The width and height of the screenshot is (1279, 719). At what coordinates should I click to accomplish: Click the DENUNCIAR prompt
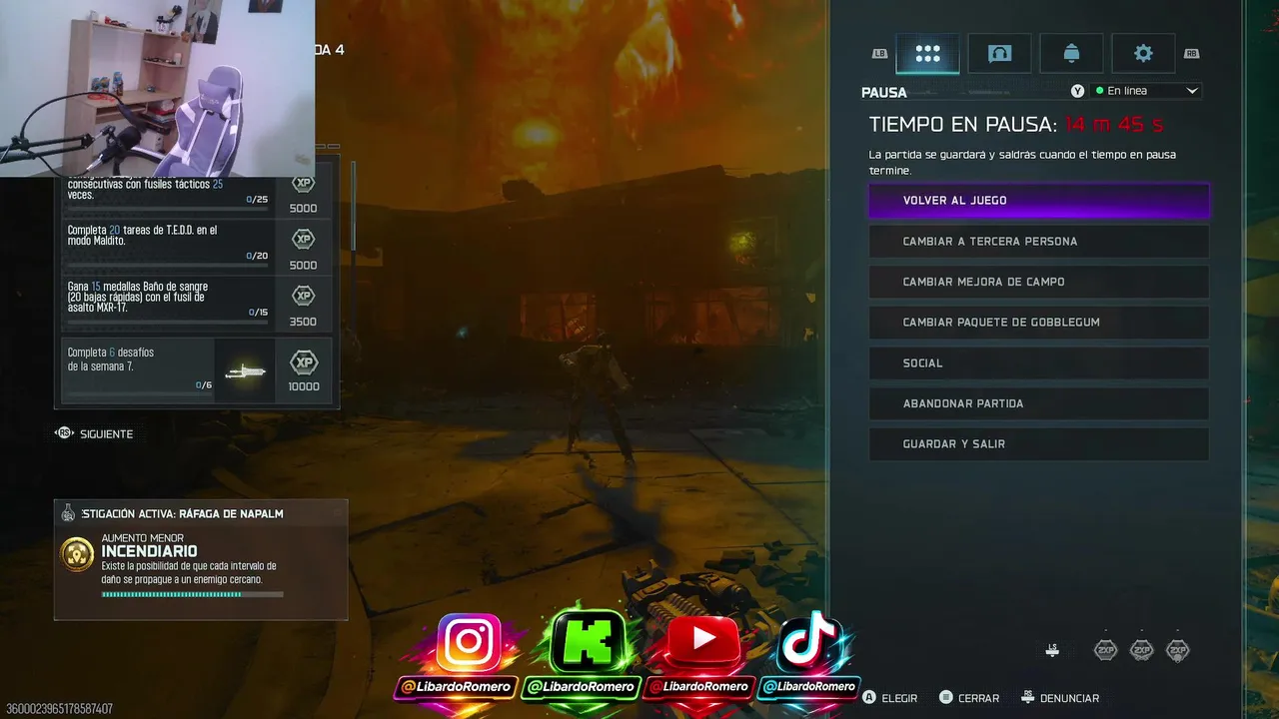tap(1059, 698)
